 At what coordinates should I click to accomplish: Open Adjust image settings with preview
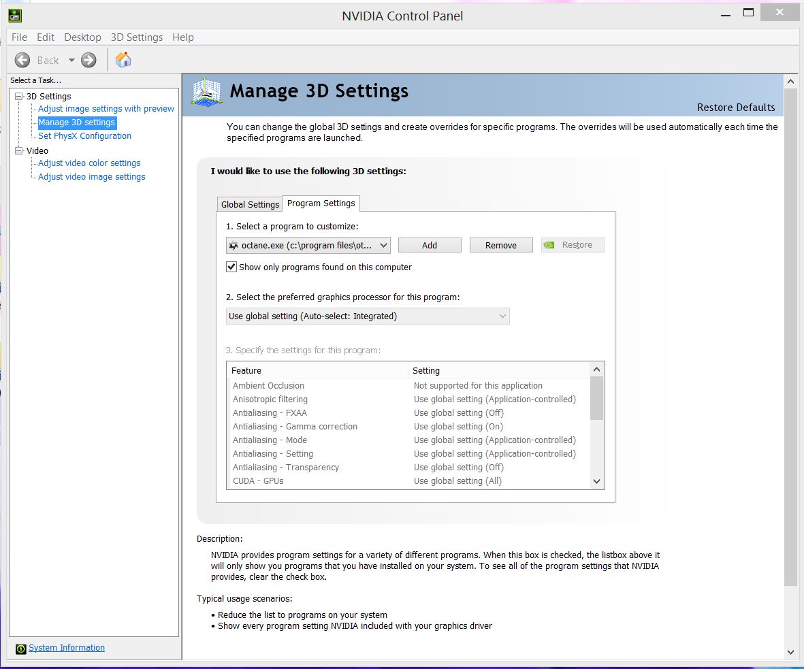coord(106,109)
